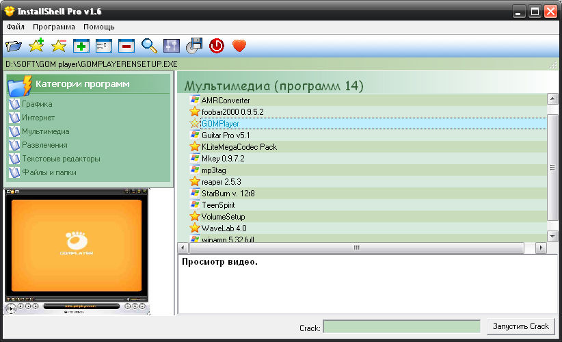The width and height of the screenshot is (562, 342).
Task: Click the red power button icon
Action: click(x=217, y=46)
